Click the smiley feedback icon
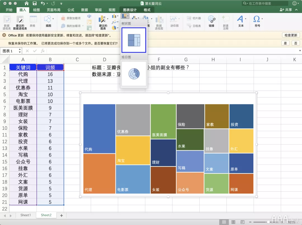 tap(294, 3)
